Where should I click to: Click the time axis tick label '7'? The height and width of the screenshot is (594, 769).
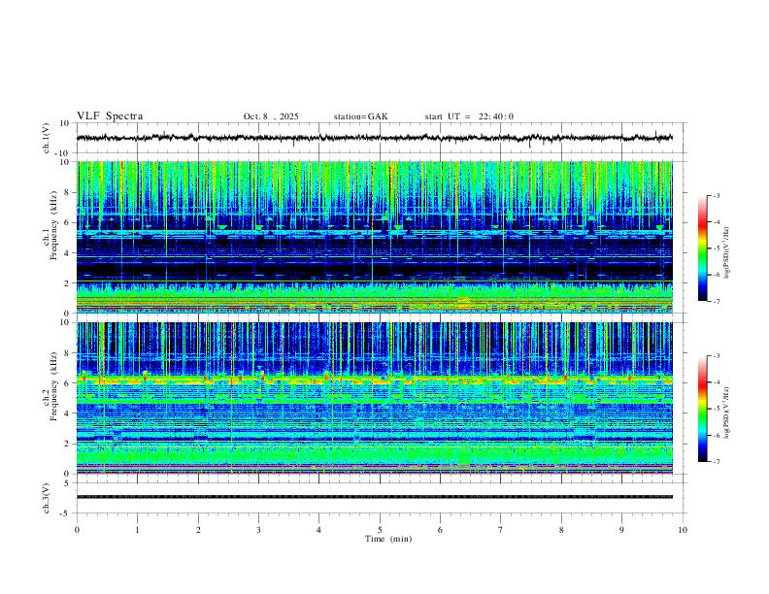click(x=501, y=530)
